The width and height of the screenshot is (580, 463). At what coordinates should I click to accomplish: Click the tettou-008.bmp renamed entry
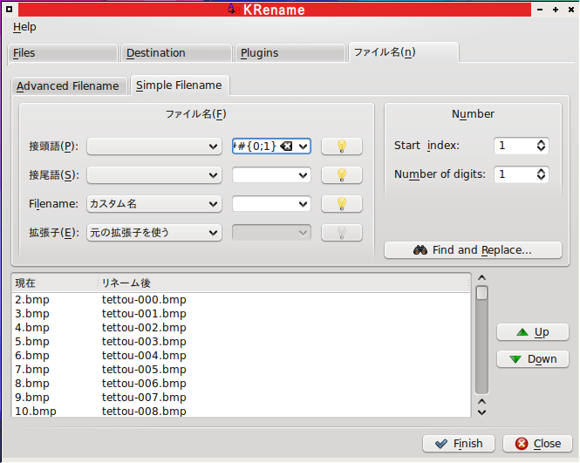click(x=144, y=412)
